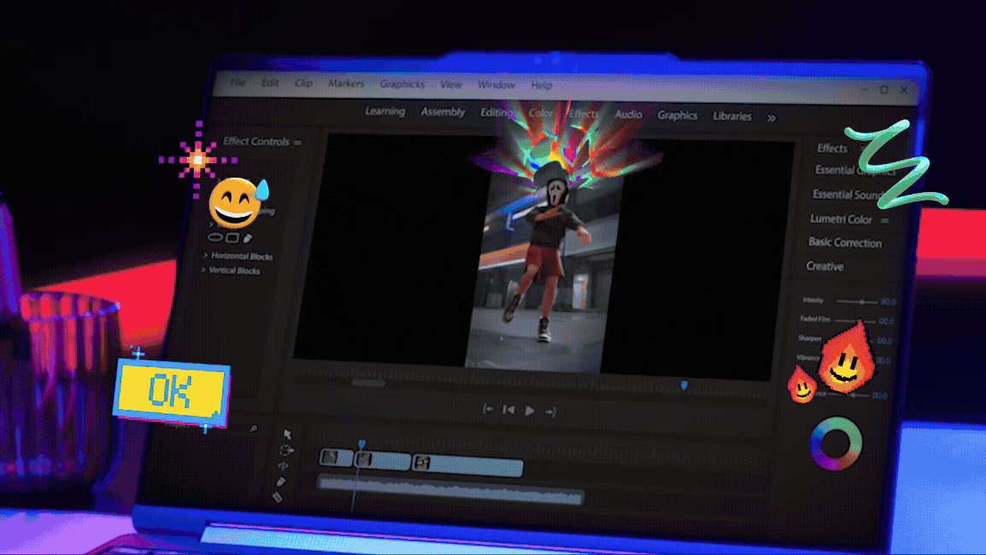Click the tint color wheel
This screenshot has height=555, width=986.
tap(836, 443)
